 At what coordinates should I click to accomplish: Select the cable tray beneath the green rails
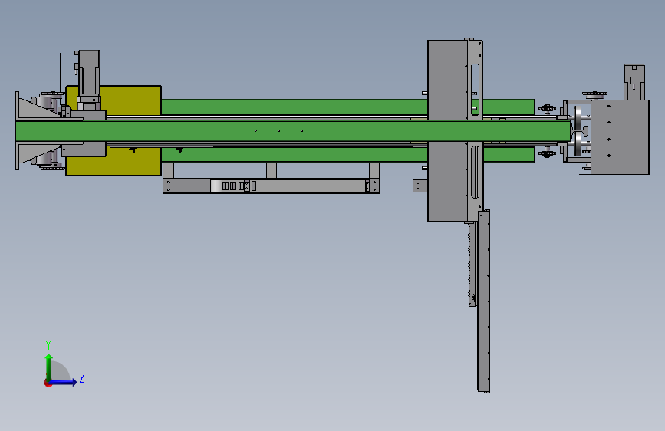[271, 186]
